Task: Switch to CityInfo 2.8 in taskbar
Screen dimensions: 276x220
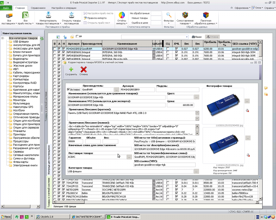Action: 52,217
